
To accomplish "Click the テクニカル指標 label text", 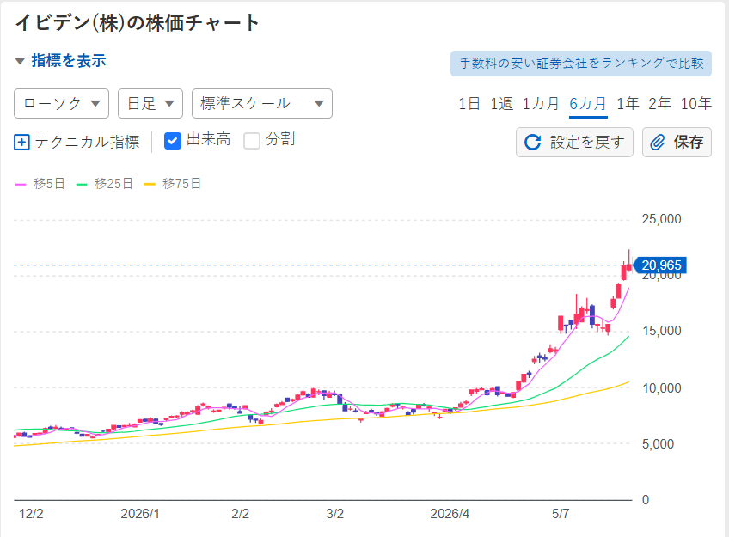I will 87,142.
